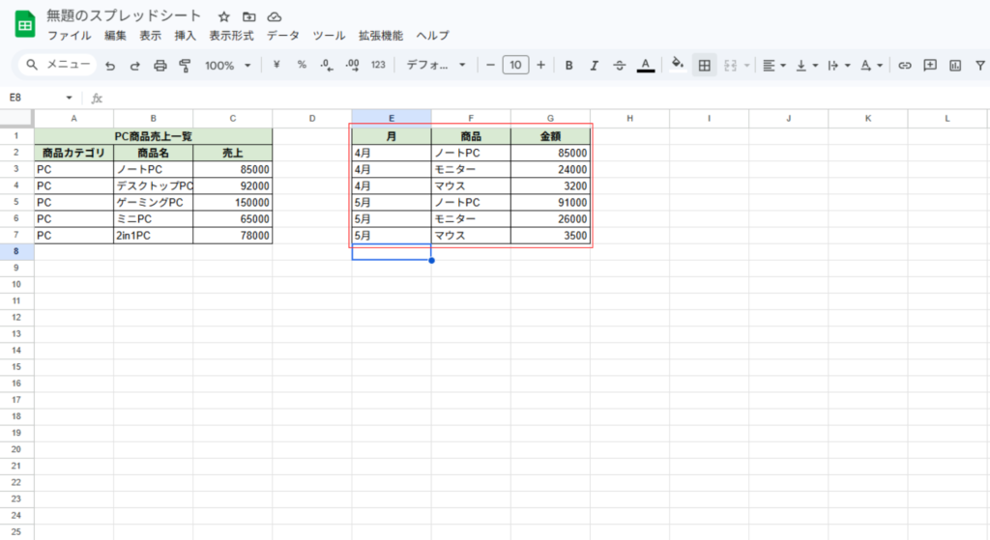Star this spreadsheet with the star icon

tap(224, 16)
